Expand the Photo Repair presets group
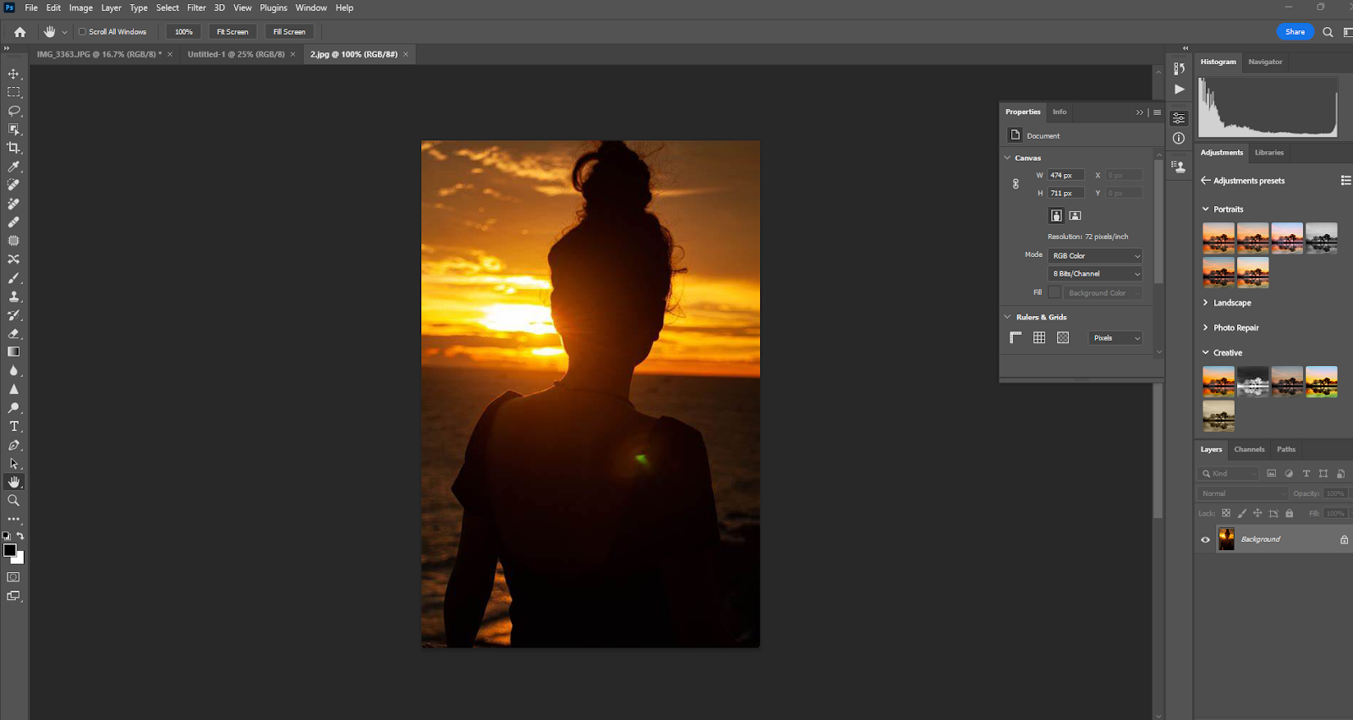1353x720 pixels. [x=1206, y=328]
